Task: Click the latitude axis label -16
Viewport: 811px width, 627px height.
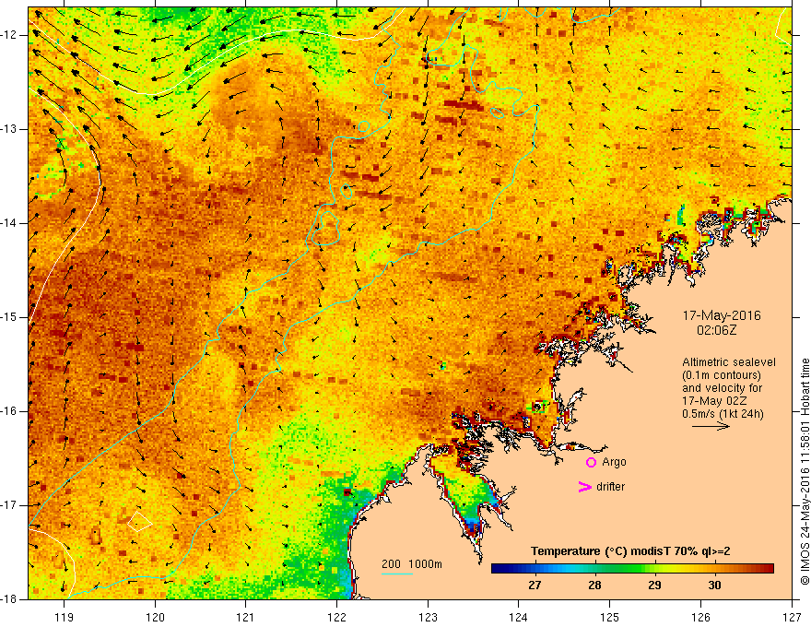Action: (x=10, y=411)
